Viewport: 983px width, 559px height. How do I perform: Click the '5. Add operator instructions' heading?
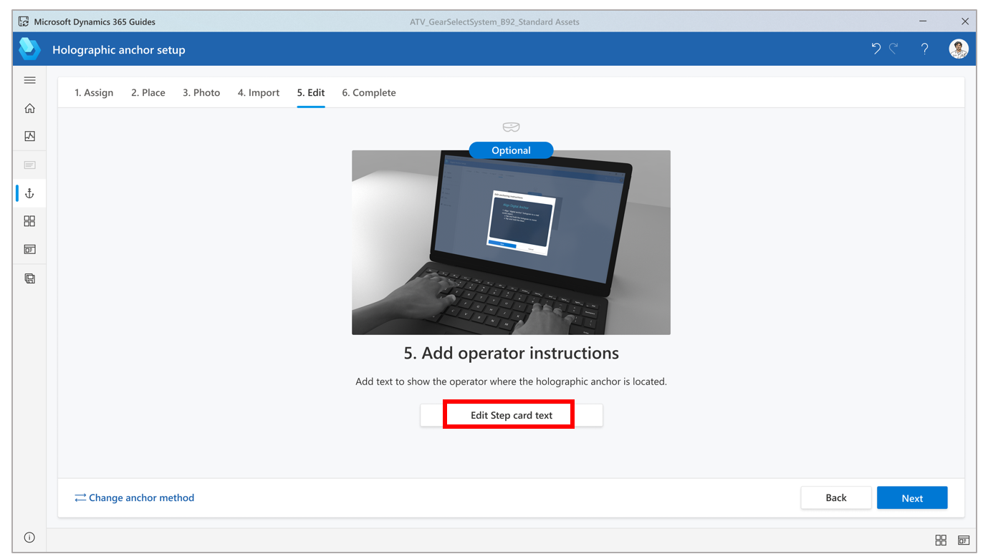pyautogui.click(x=512, y=353)
